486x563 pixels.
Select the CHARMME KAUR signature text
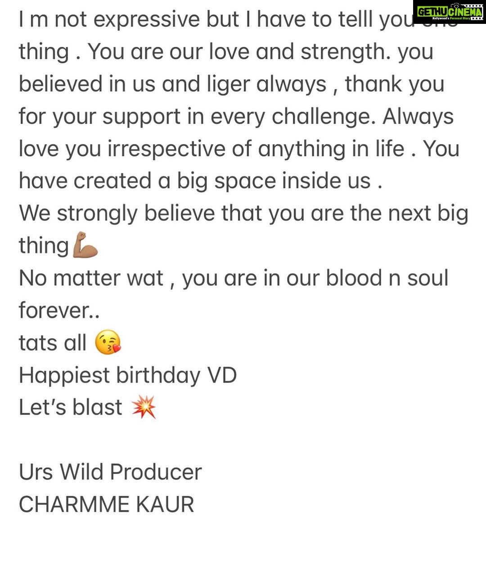click(107, 504)
